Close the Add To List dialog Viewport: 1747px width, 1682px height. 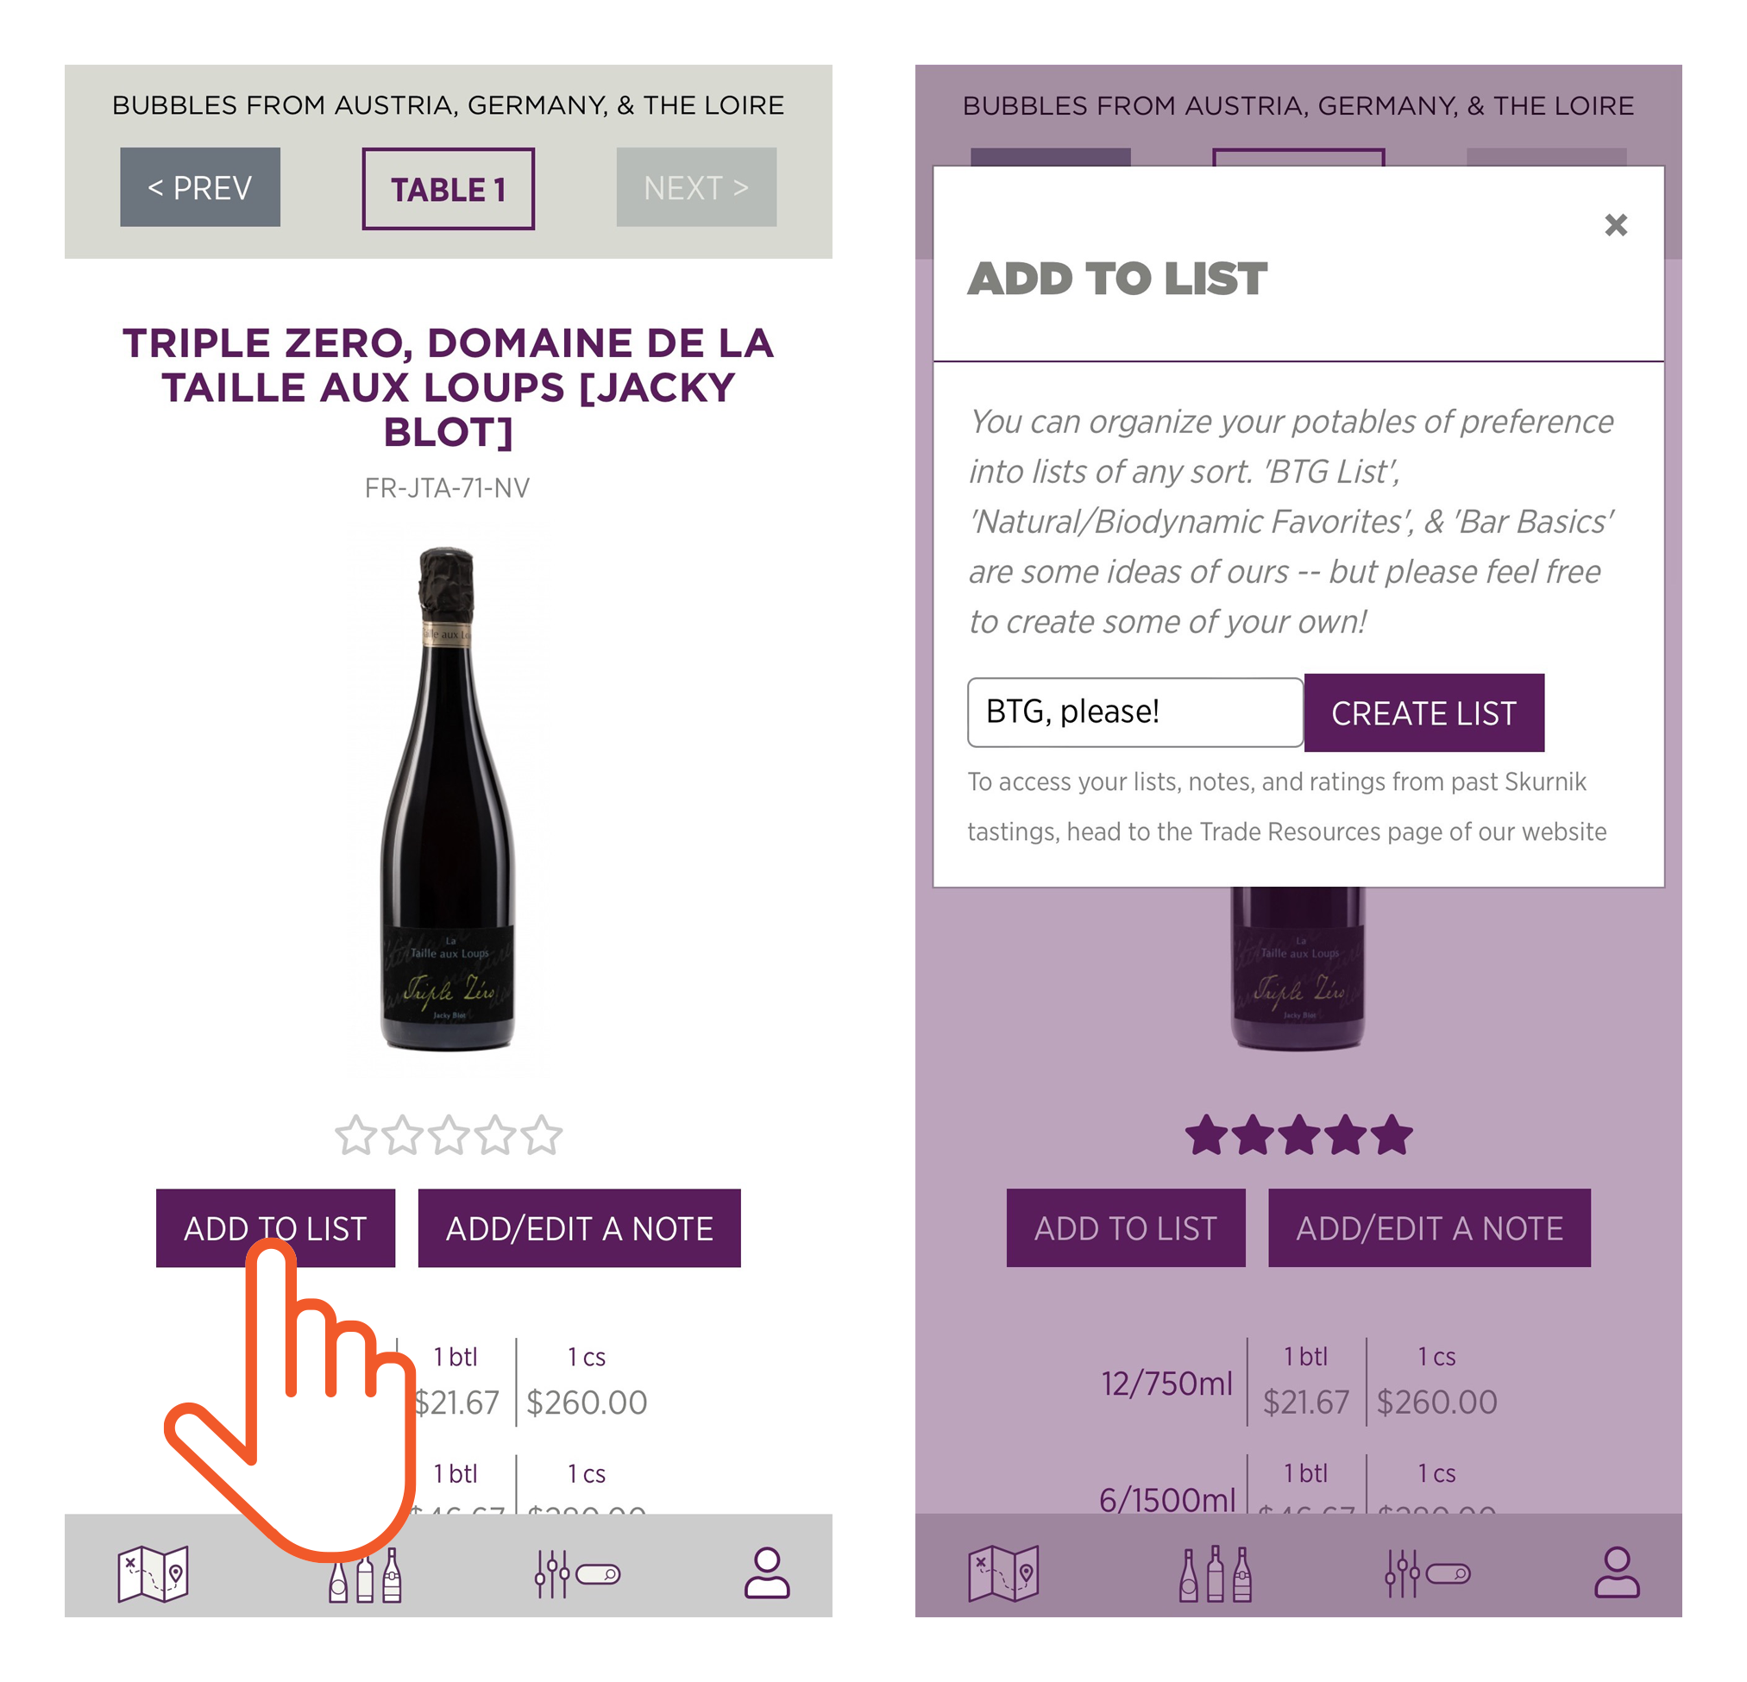tap(1616, 224)
